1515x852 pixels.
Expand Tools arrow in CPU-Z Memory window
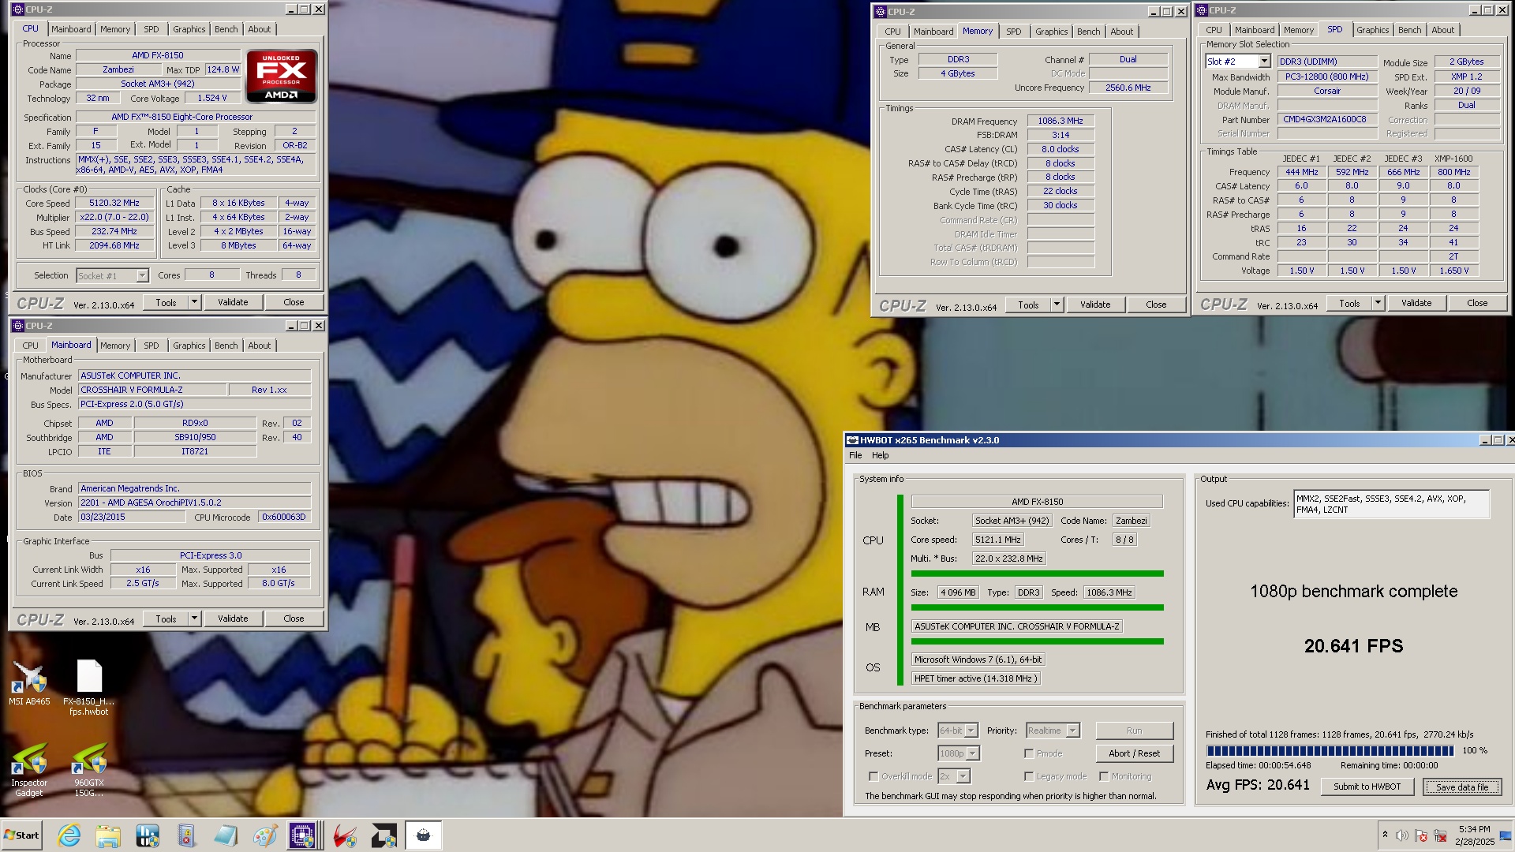click(1057, 305)
